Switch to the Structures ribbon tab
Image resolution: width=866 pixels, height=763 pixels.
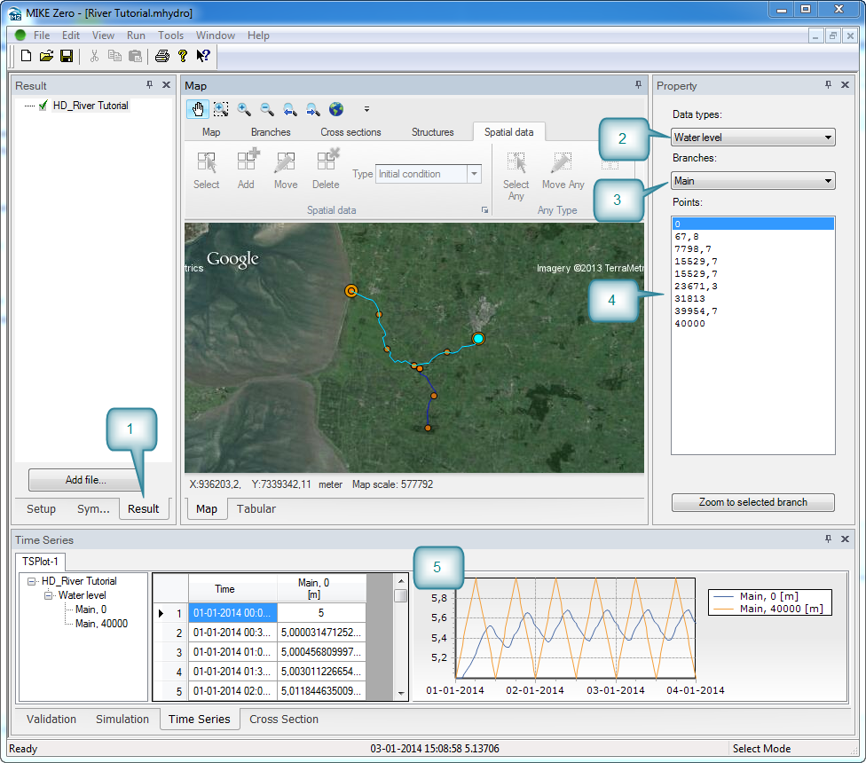[x=432, y=132]
